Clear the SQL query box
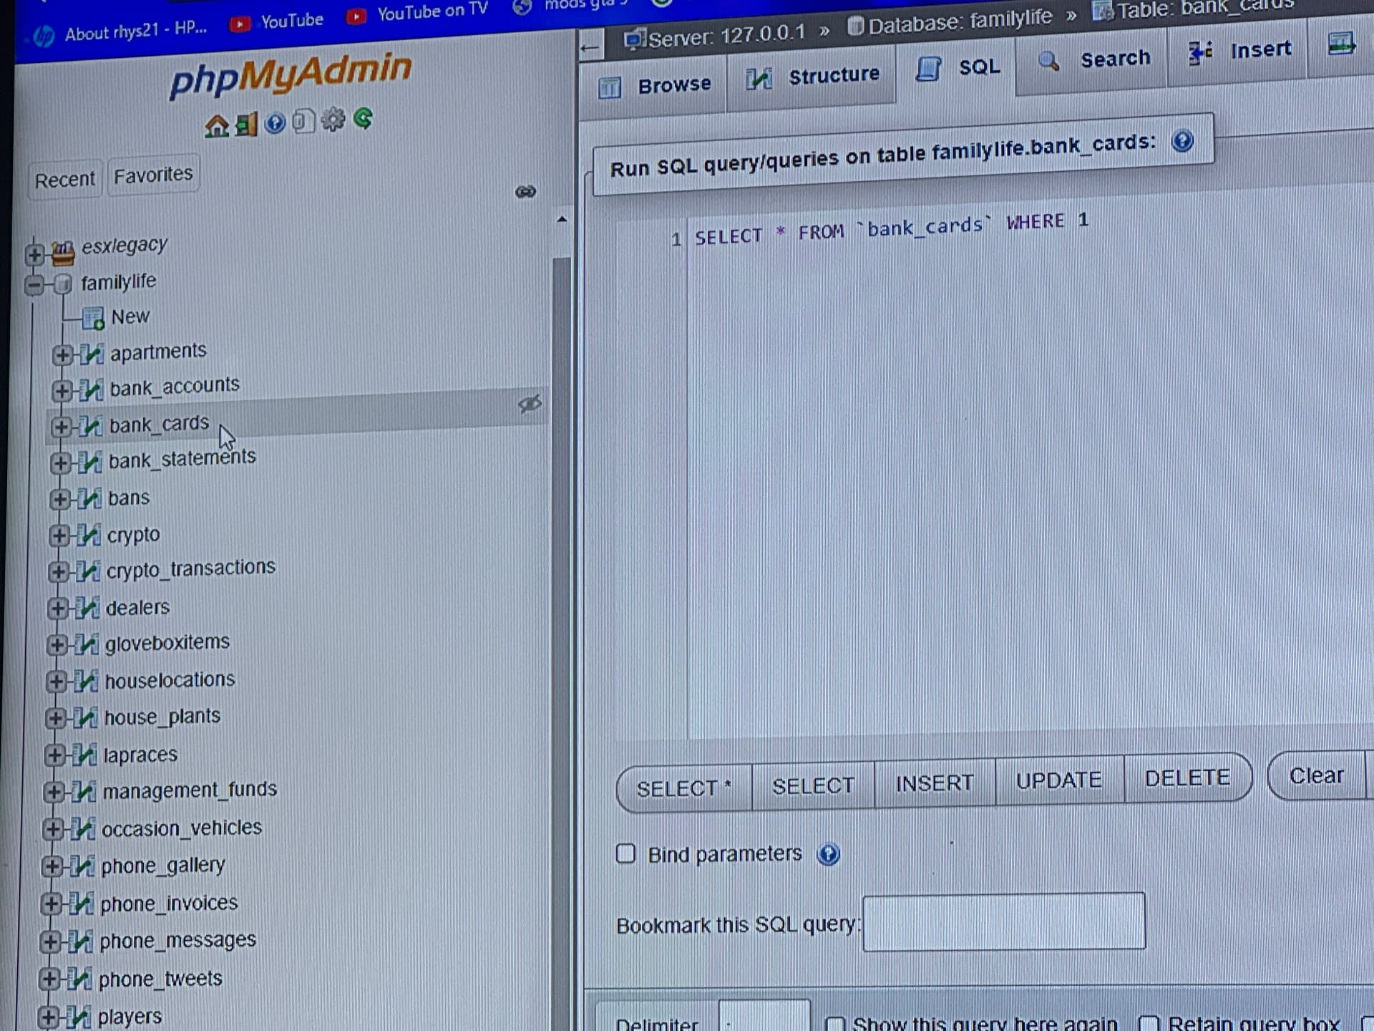This screenshot has width=1374, height=1031. pos(1317,775)
